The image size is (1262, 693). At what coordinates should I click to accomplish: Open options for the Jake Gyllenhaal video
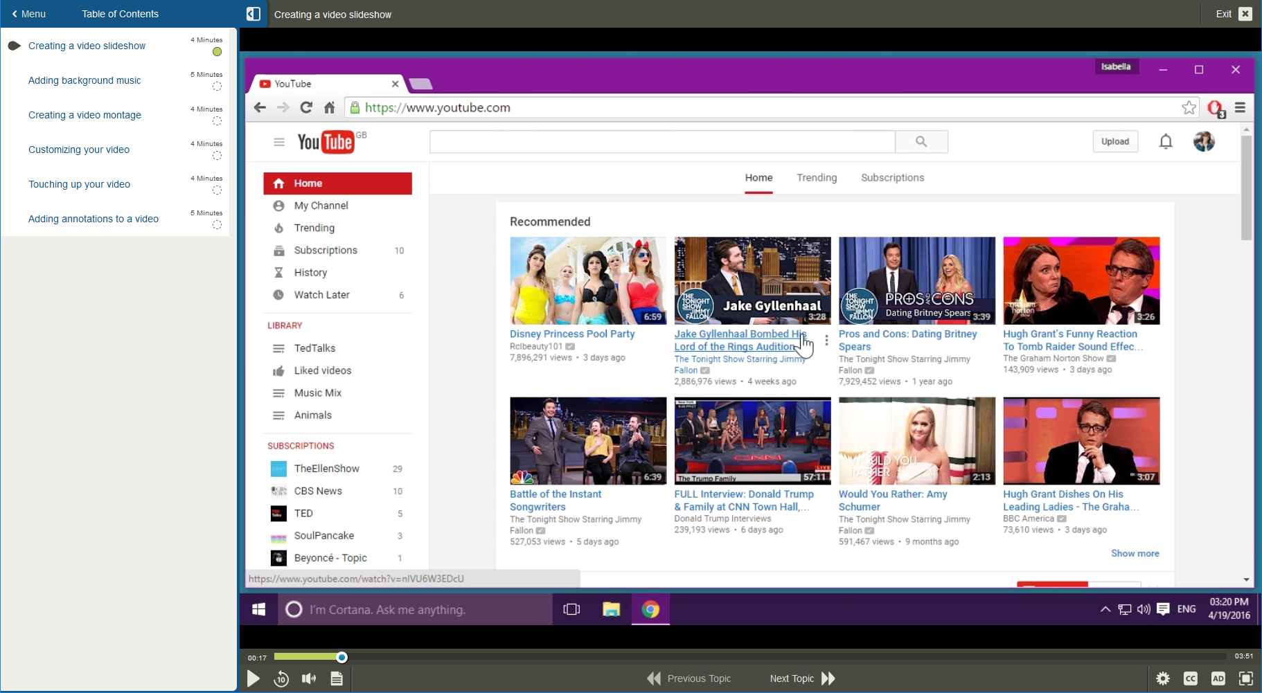click(x=826, y=341)
